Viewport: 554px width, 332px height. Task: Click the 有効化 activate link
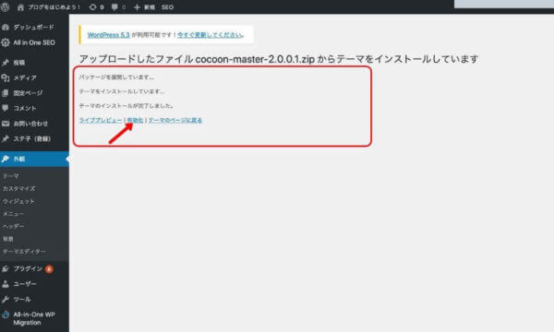click(x=135, y=120)
